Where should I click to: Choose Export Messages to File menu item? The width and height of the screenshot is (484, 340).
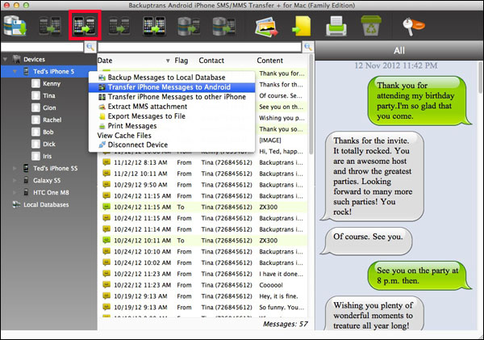point(172,116)
